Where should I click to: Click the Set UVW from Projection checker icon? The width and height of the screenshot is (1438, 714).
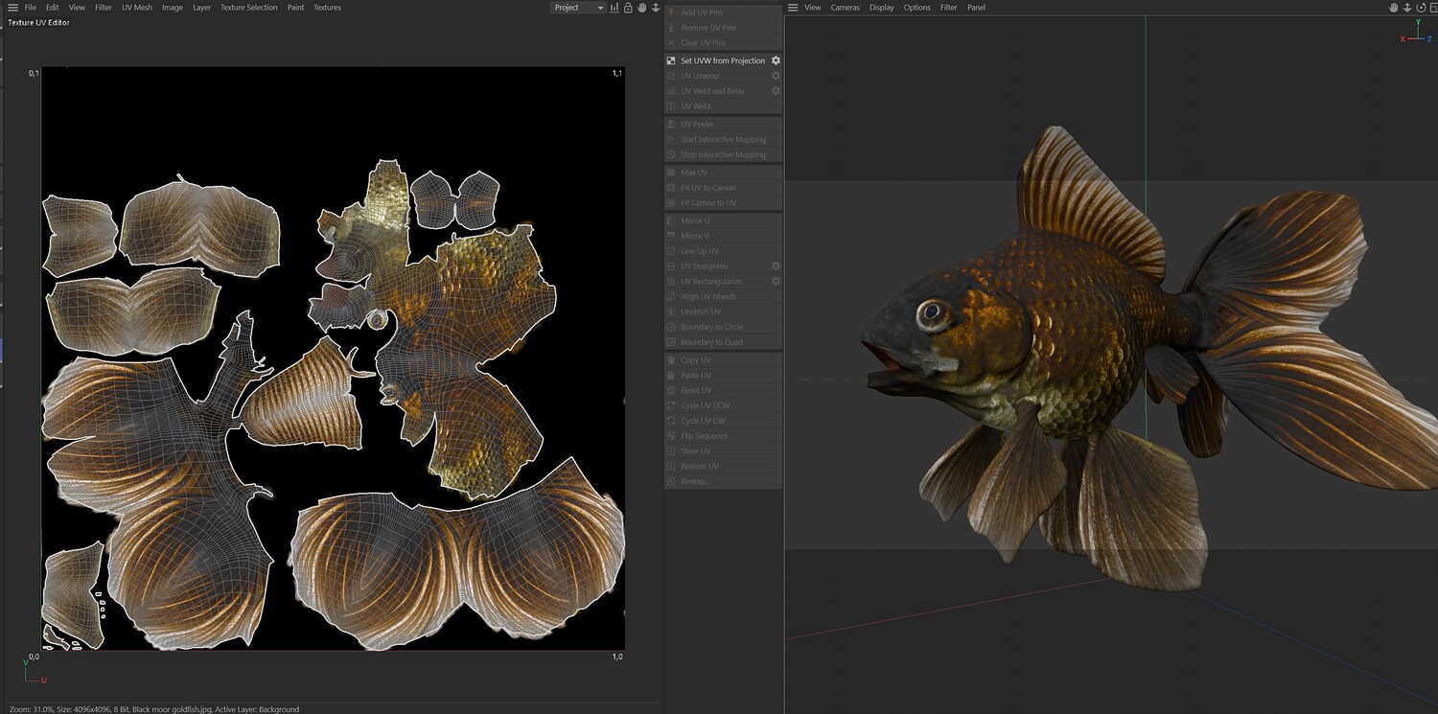tap(671, 60)
